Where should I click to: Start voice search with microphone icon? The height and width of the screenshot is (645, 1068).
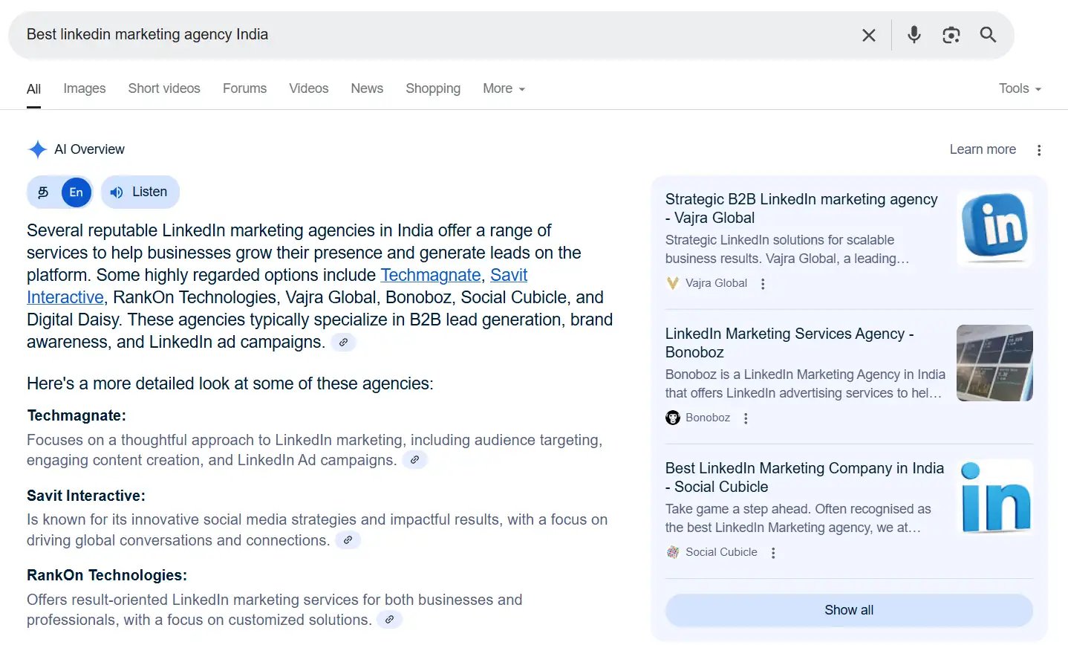click(x=914, y=35)
